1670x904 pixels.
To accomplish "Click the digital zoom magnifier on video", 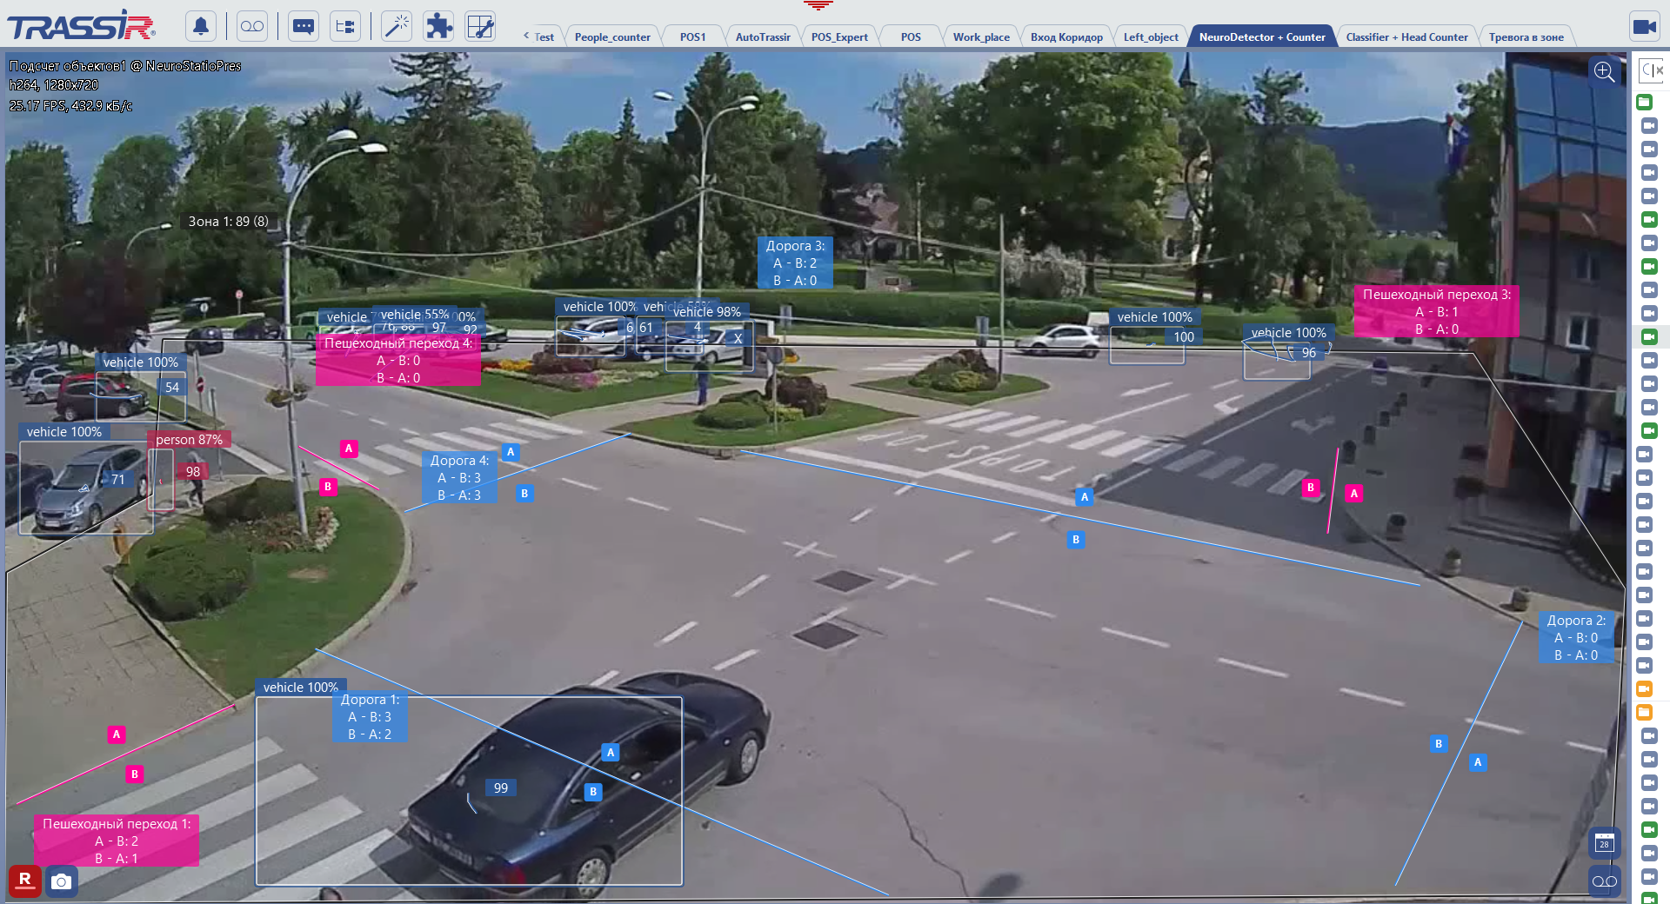I will click(1604, 72).
